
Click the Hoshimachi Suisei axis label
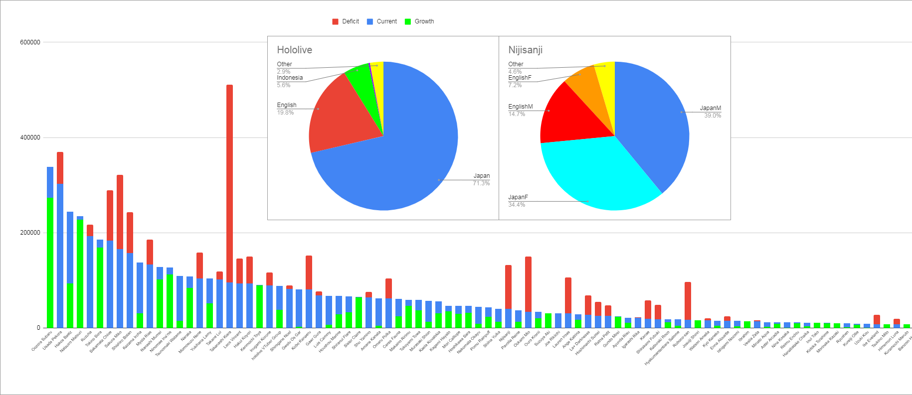(588, 343)
